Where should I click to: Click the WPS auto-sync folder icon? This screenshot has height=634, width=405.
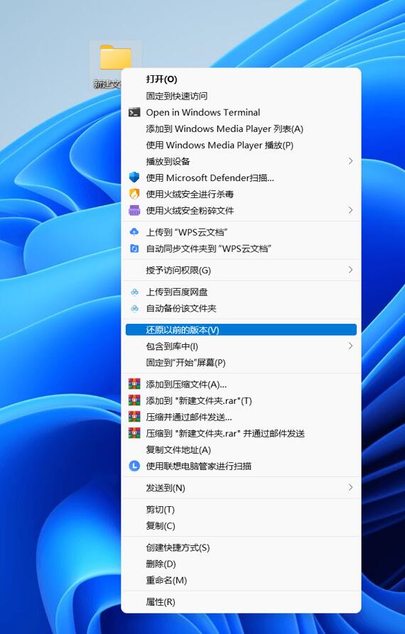134,248
